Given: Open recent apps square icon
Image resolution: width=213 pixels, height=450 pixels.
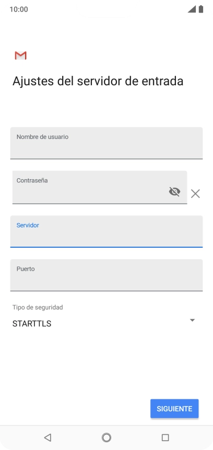Looking at the screenshot, I should coord(165,437).
